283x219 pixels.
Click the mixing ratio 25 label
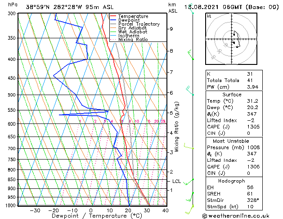pos(163,121)
